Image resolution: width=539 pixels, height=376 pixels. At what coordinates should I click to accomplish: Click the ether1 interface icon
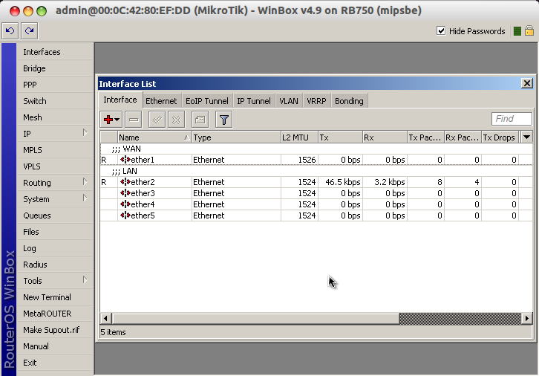tap(125, 160)
